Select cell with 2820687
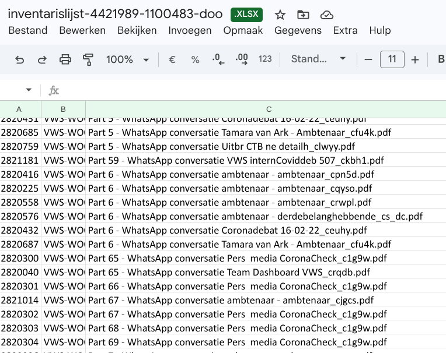The image size is (446, 353). pyautogui.click(x=20, y=244)
